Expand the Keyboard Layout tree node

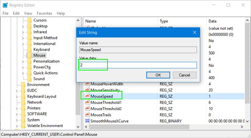pyautogui.click(x=17, y=97)
